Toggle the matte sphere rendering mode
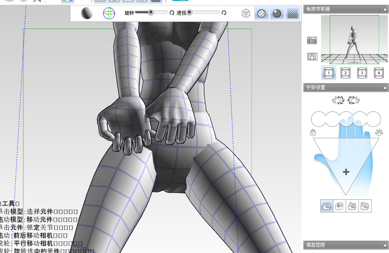 click(x=261, y=13)
